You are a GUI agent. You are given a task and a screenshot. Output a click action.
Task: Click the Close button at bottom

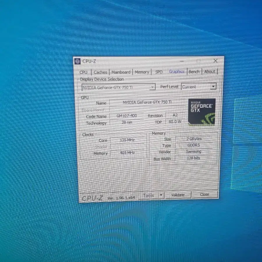click(x=205, y=194)
